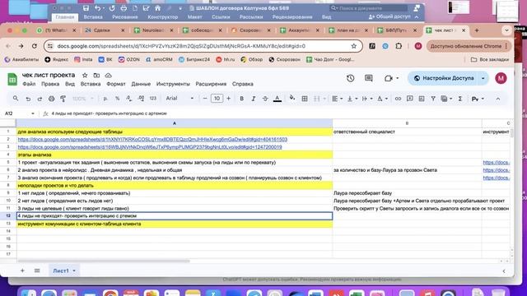The width and height of the screenshot is (527, 296).
Task: Add a new sheet with plus
Action: 22,271
